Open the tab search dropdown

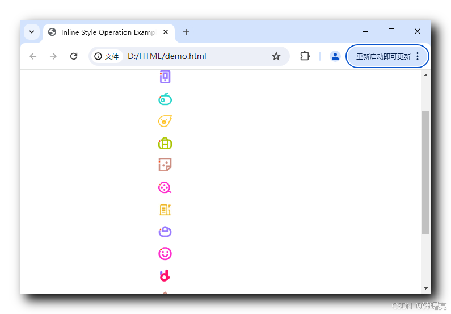click(x=32, y=32)
